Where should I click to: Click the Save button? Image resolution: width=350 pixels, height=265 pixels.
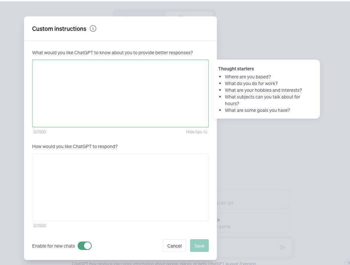click(199, 246)
